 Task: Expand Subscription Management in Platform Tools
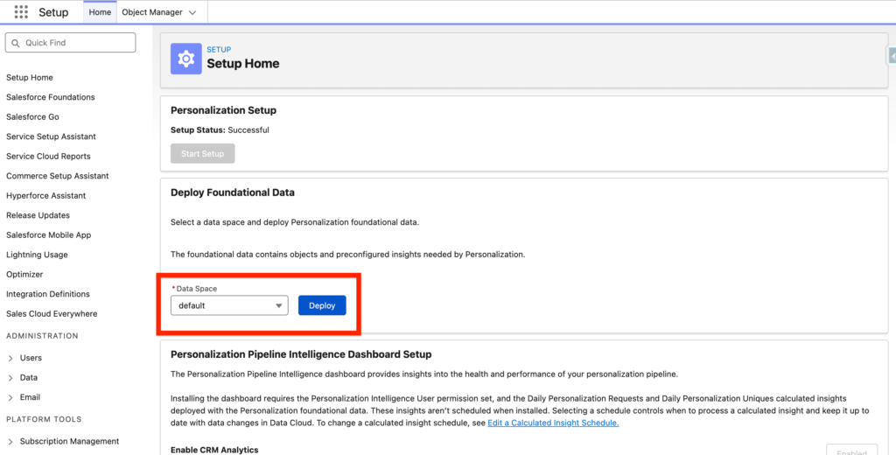[10, 441]
